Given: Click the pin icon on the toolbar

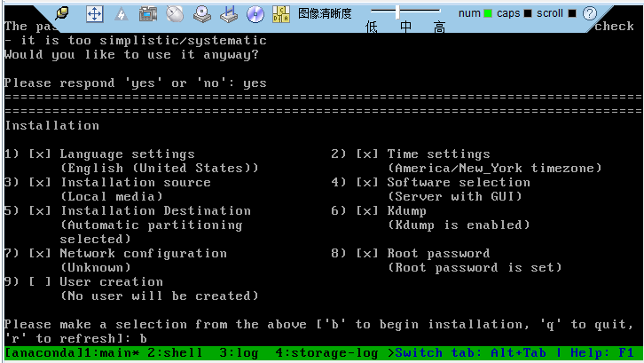Looking at the screenshot, I should pos(63,13).
